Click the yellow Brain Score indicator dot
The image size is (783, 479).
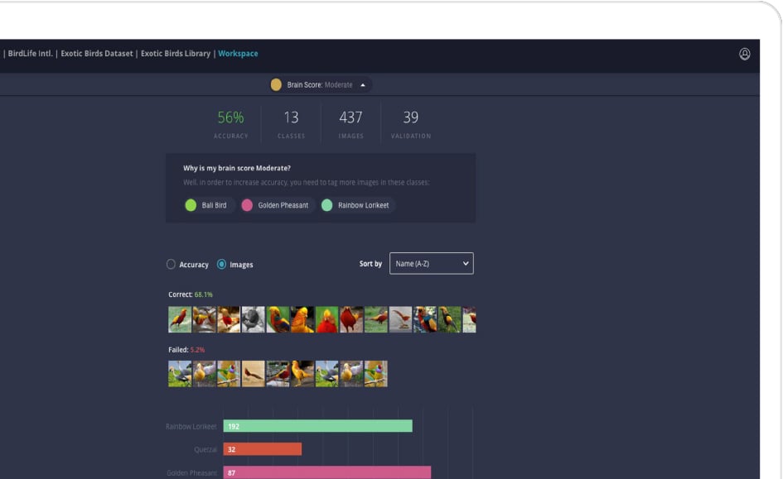275,84
